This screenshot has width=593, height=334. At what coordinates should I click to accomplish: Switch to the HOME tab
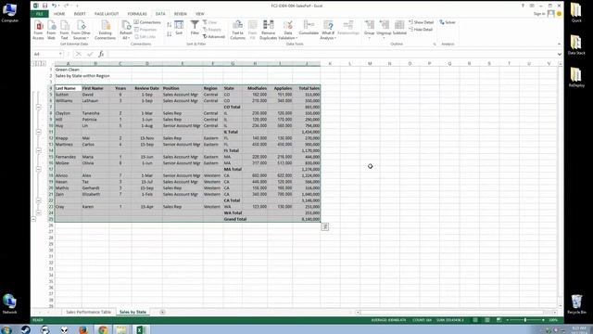(x=59, y=14)
